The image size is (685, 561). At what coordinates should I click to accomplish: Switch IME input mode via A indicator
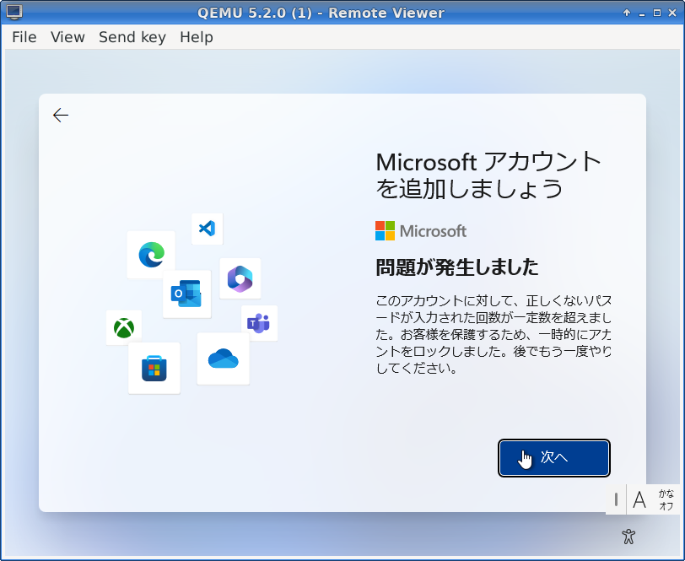(x=639, y=499)
